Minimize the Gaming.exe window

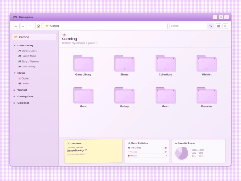pos(215,17)
